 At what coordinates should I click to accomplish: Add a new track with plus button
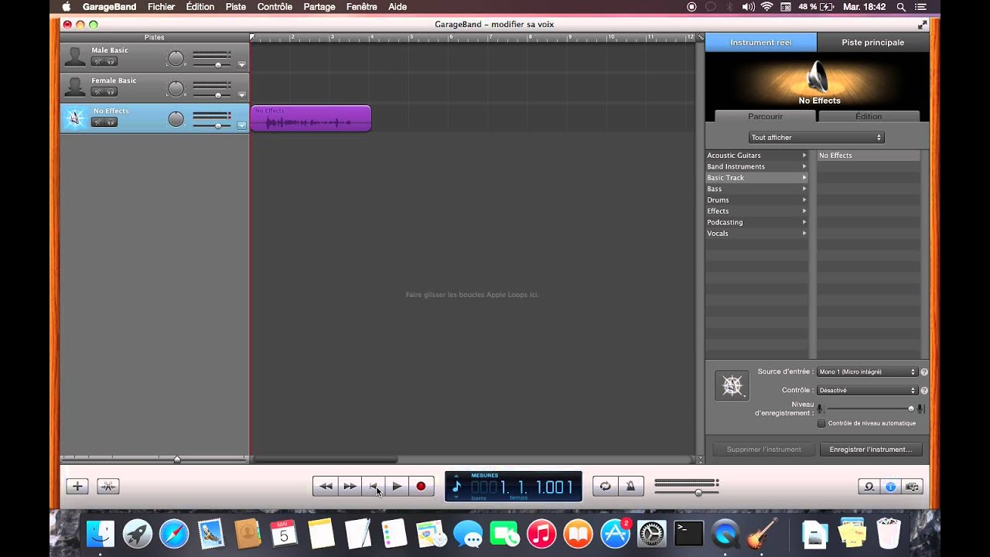(77, 487)
